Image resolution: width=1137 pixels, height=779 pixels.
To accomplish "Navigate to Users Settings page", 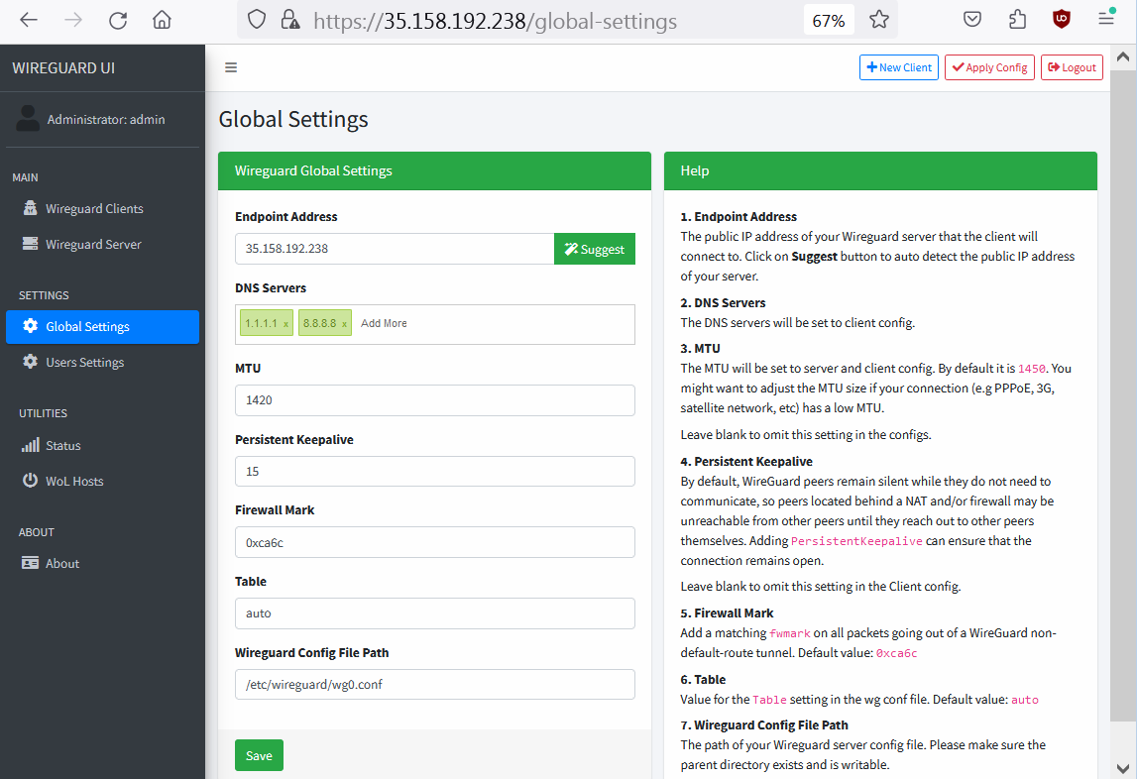I will click(x=84, y=363).
